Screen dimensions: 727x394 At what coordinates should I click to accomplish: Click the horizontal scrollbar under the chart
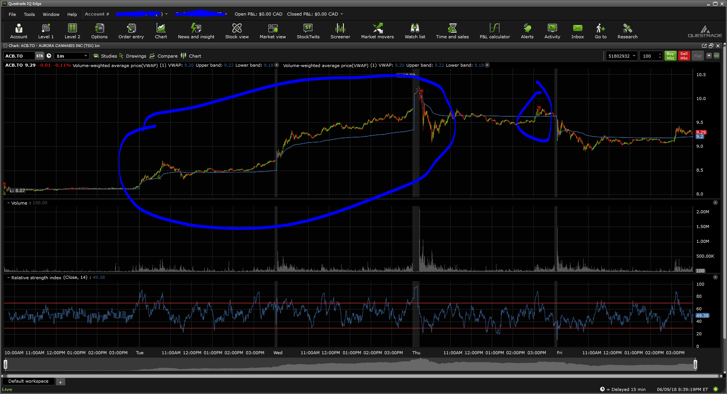363,376
